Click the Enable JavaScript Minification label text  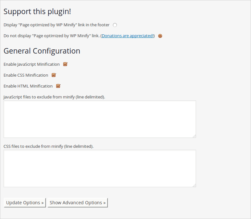point(31,64)
